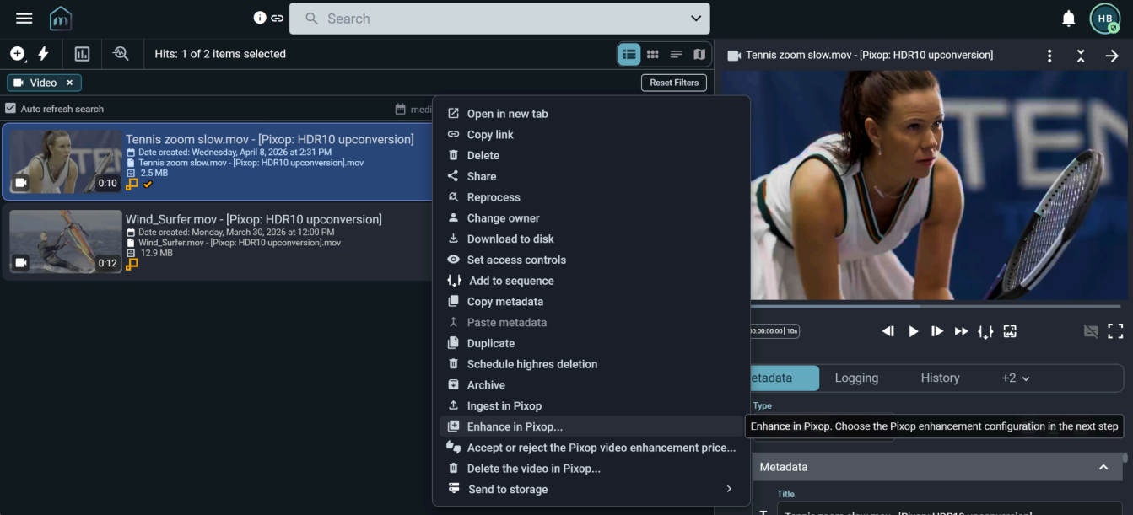Click the add-to-sequence icon in player controls
The height and width of the screenshot is (515, 1133).
click(985, 332)
